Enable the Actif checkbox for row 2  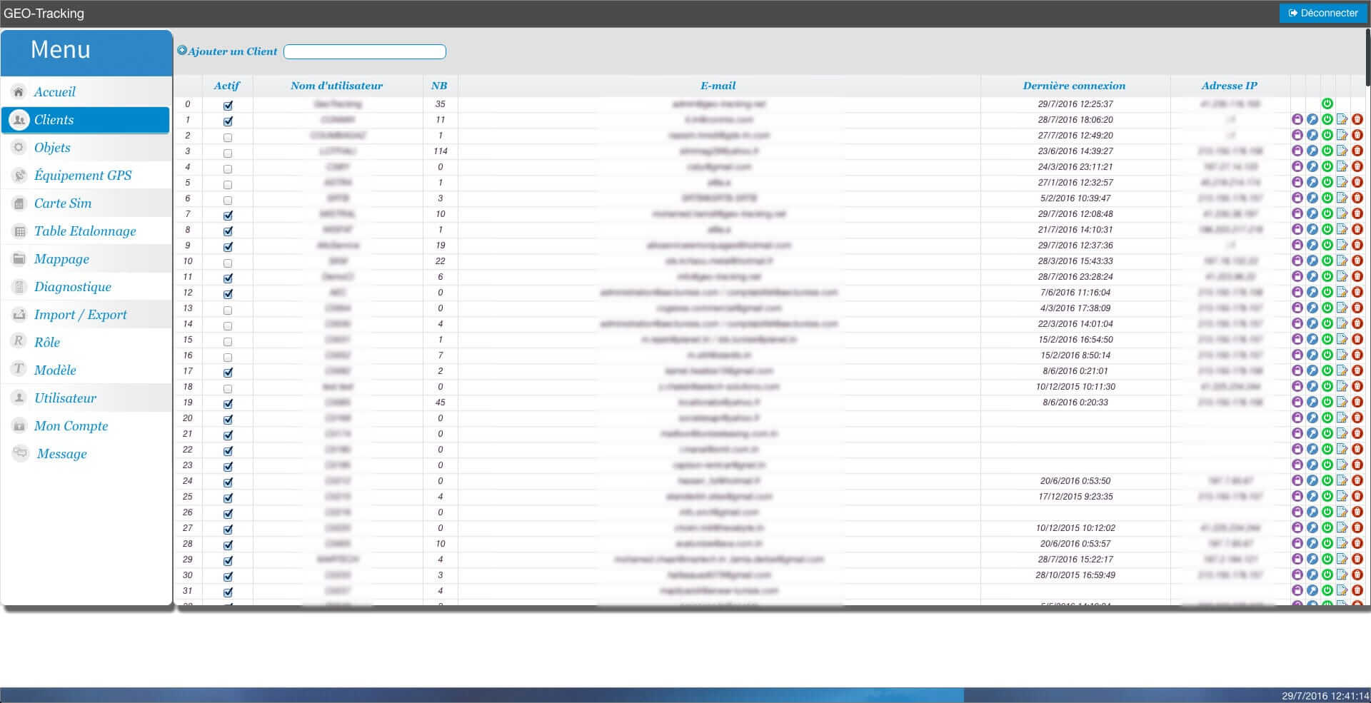click(x=228, y=136)
